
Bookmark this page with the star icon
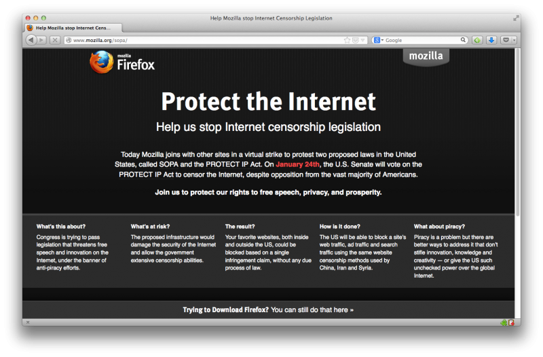347,40
